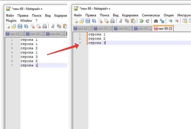Open Window menu in left window
Image resolution: width=191 pixels, height=129 pixels.
tap(26, 21)
